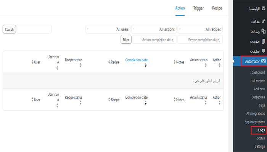Open All recipes link in sidebar
Screen dimensions: 267x152
pyautogui.click(x=258, y=81)
